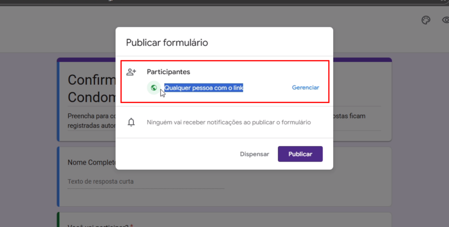Click the 'Texto de resposta curta' answer field

pyautogui.click(x=101, y=181)
